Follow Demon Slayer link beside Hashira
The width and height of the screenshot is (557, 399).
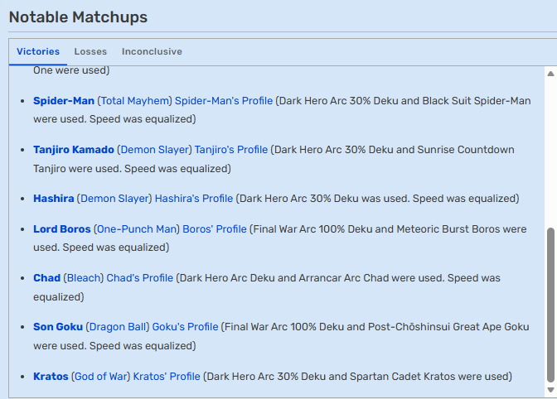114,199
